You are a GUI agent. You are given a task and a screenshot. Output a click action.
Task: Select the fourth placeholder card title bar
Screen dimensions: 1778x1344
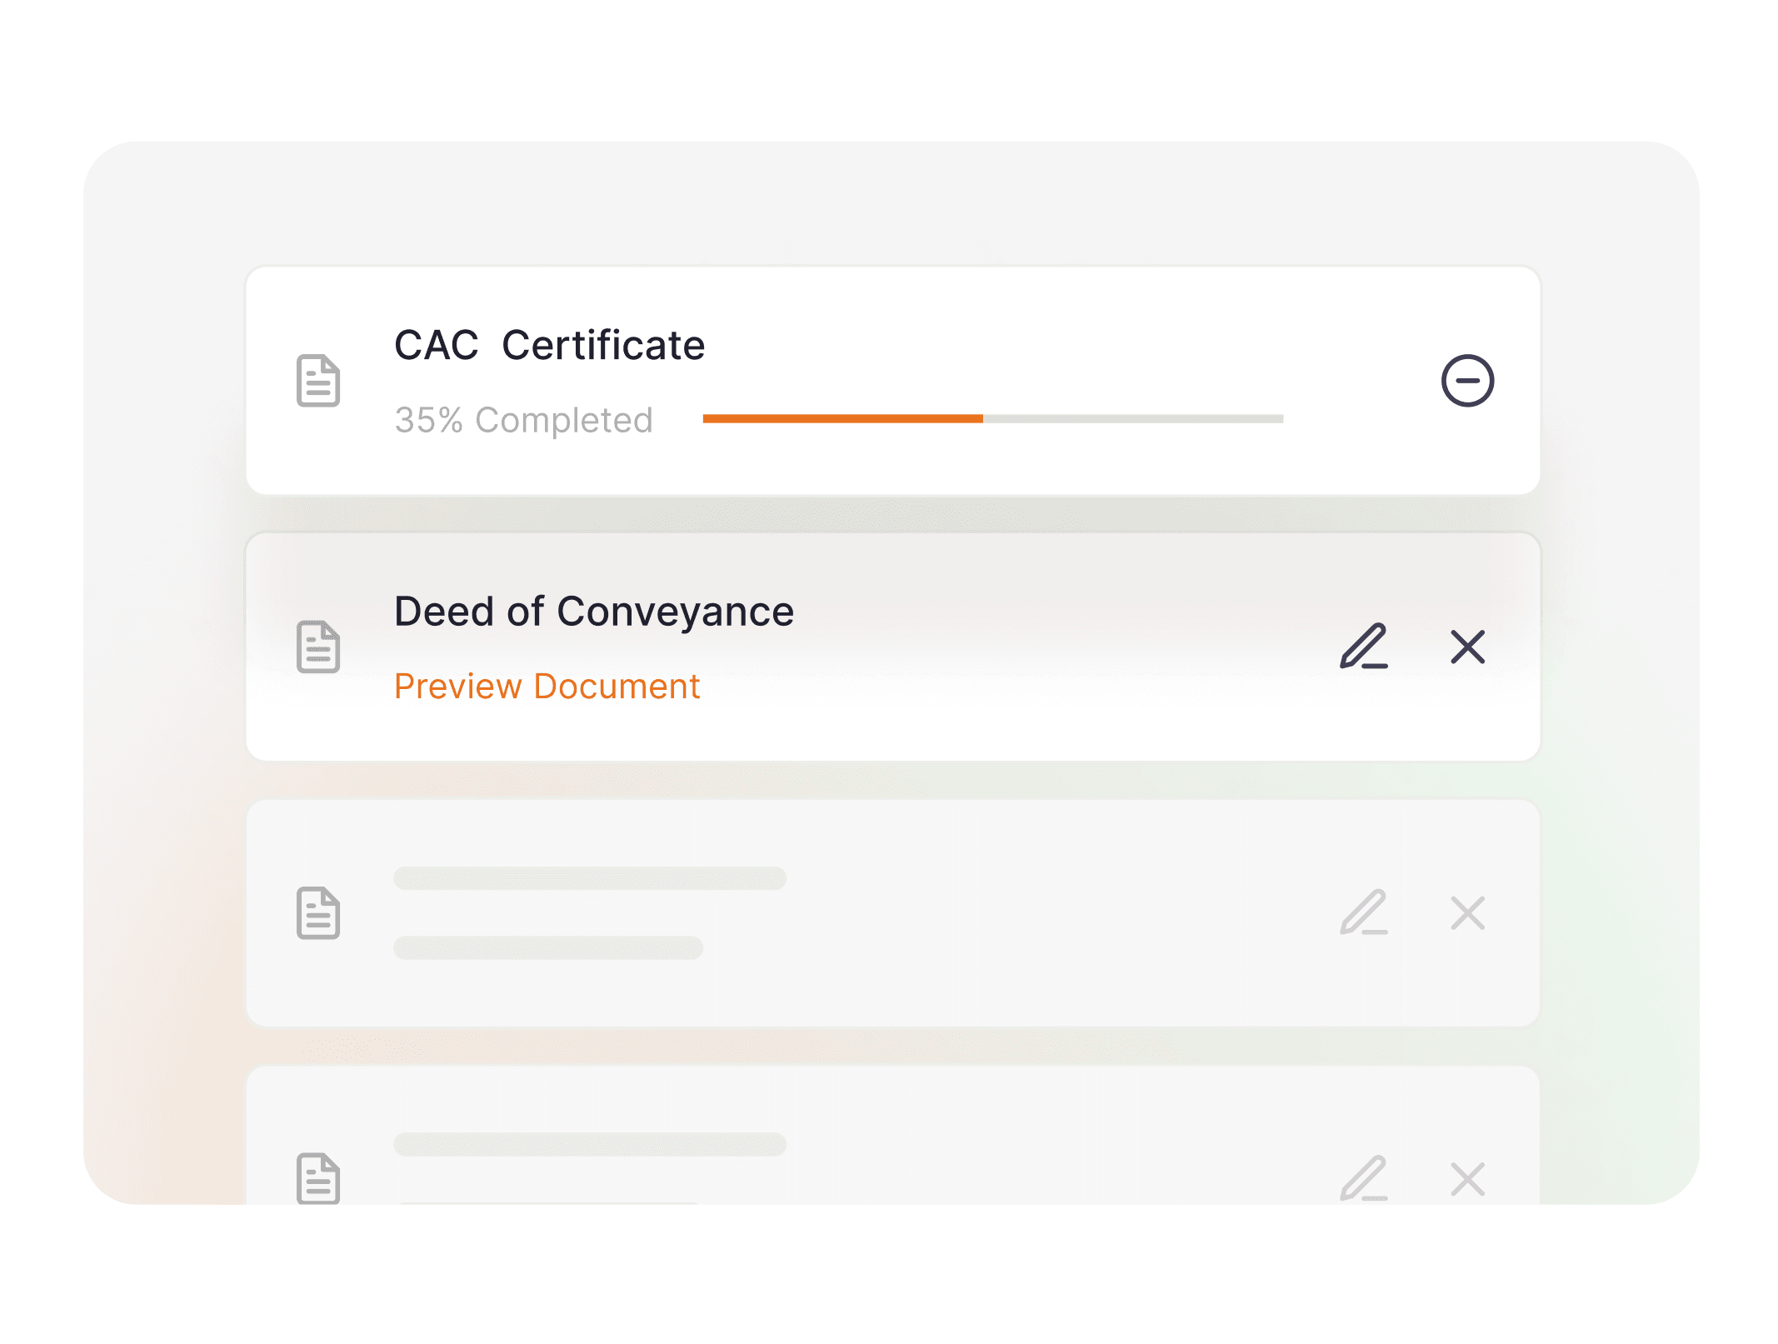pyautogui.click(x=590, y=1144)
